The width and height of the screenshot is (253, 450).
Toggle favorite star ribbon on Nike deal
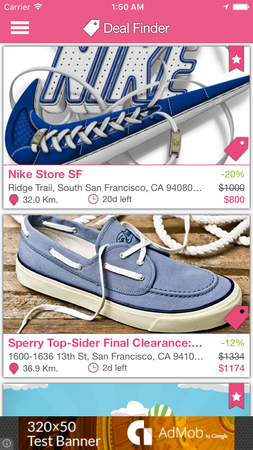coord(236,59)
